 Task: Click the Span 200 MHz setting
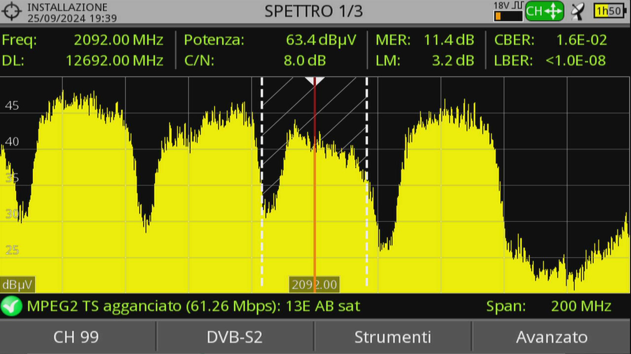point(549,306)
